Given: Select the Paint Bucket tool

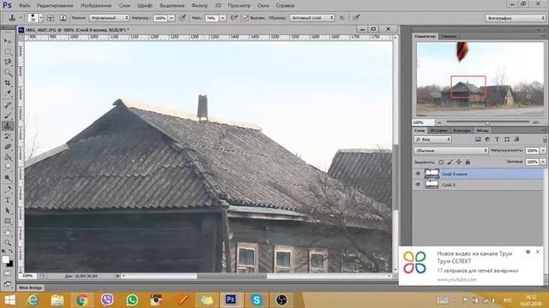Looking at the screenshot, I should click(x=8, y=157).
